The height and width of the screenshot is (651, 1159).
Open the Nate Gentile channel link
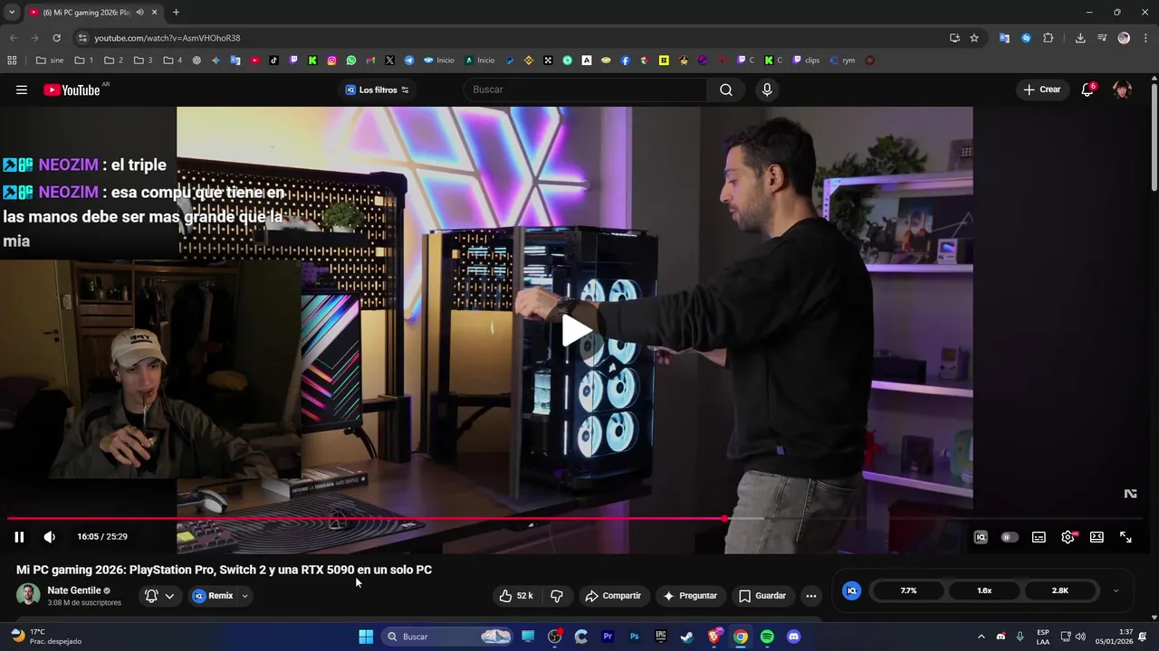[74, 590]
